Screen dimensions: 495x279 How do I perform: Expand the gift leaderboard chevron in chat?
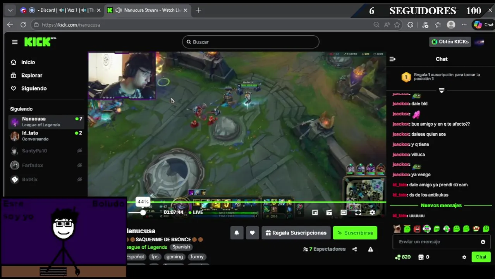click(x=441, y=91)
